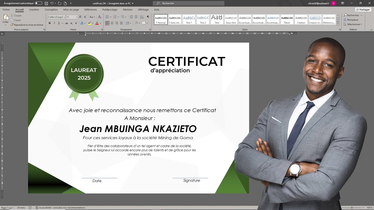Viewport: 374px width, 210px height.
Task: Center the paragraph text
Action: (112, 23)
